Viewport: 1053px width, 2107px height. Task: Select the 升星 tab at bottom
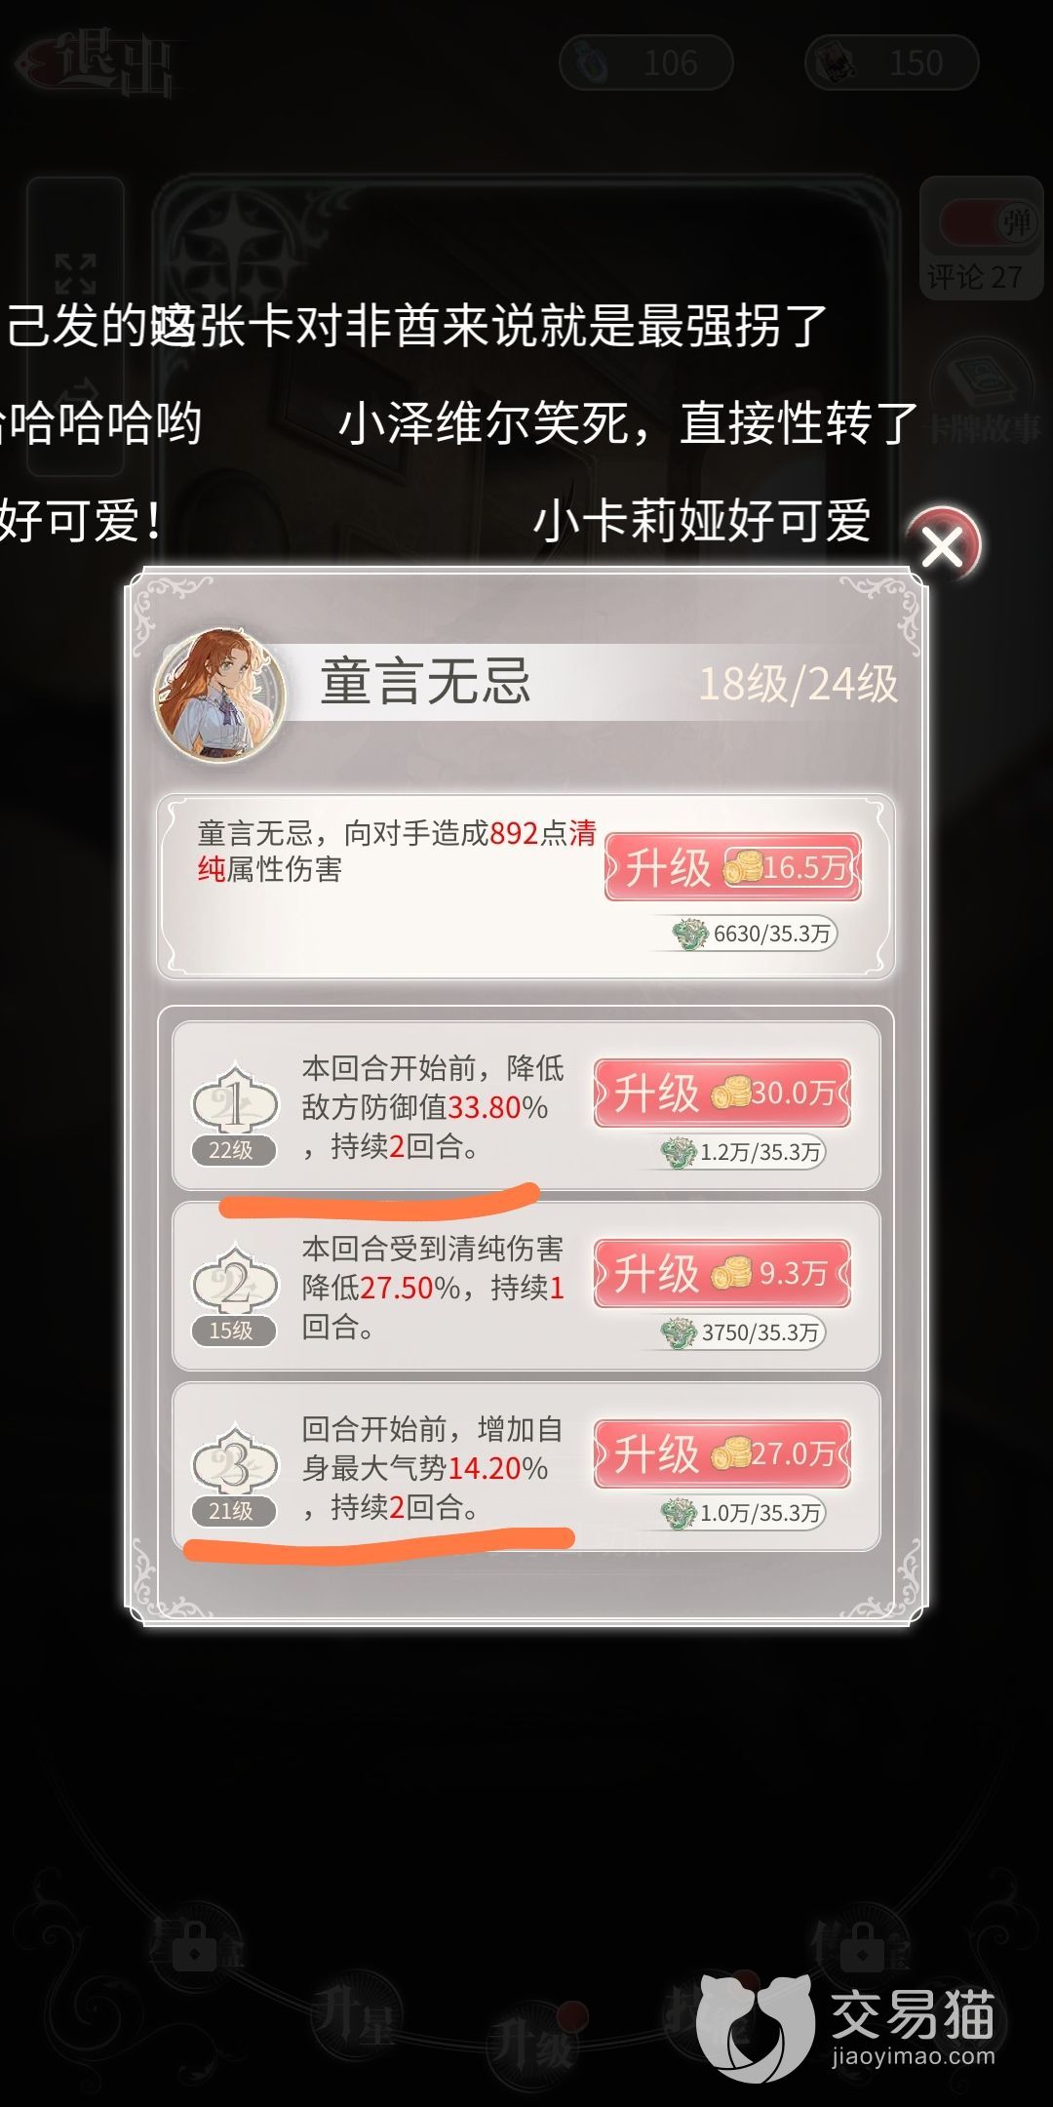point(355,2015)
